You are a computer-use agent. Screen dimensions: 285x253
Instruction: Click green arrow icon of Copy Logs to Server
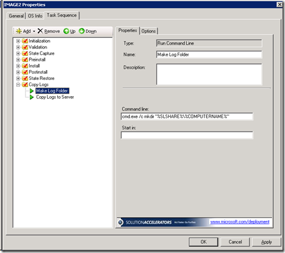(32, 97)
